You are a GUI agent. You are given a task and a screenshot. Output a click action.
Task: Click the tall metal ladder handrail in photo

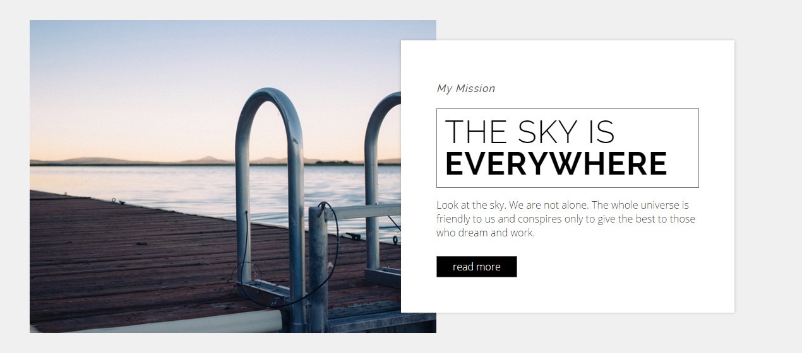pyautogui.click(x=270, y=189)
